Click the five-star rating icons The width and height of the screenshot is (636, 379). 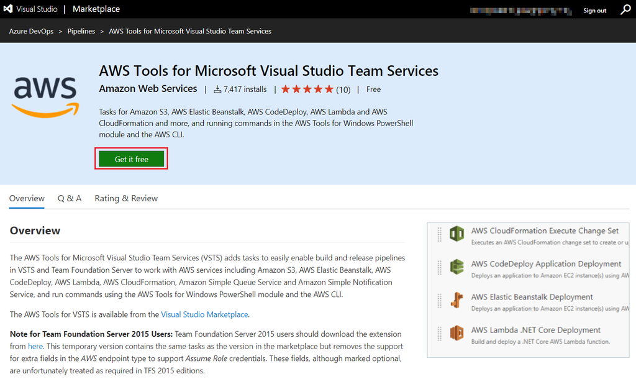point(307,89)
